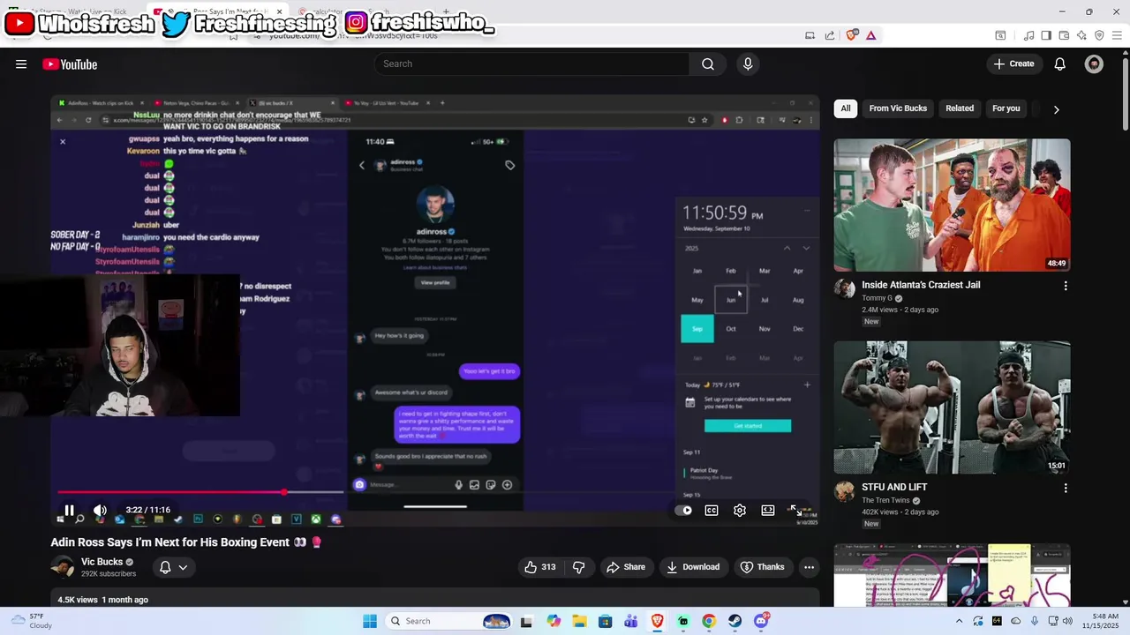The height and width of the screenshot is (635, 1130).
Task: Open options for Inside Atlanta's Craziest Jail
Action: (1066, 286)
